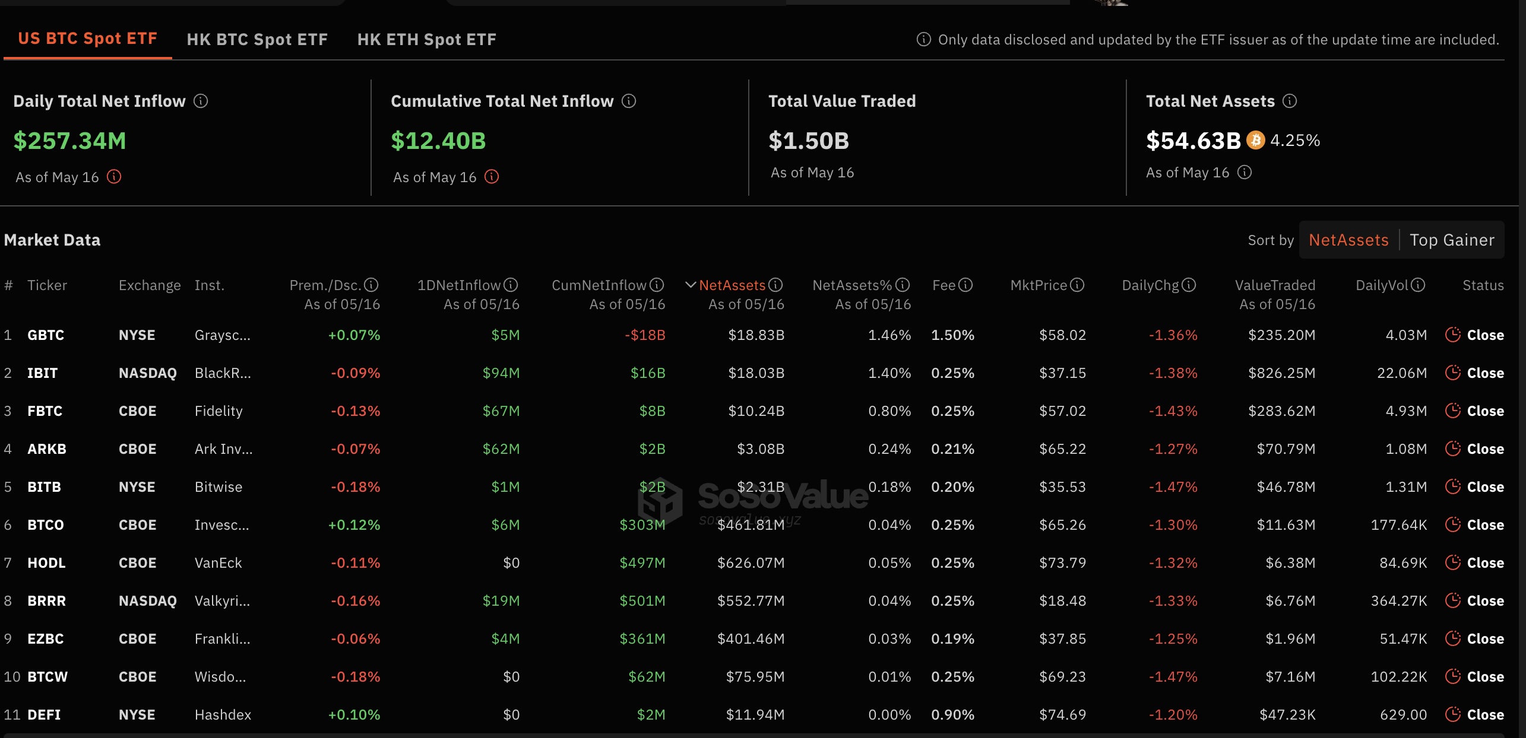Click the $94M daily inflow for IBIT
Viewport: 1526px width, 738px height.
501,373
